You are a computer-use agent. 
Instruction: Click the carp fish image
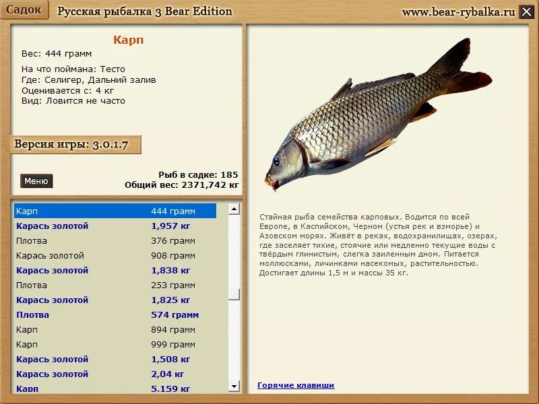click(378, 115)
